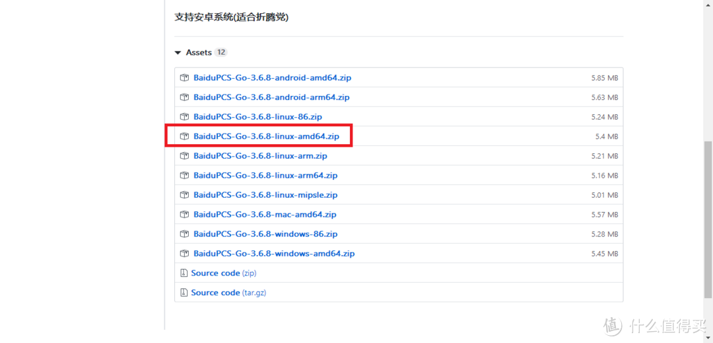Screen dimensions: 713x343
Task: Click package icon beside windows-amd64 zip
Action: point(185,254)
